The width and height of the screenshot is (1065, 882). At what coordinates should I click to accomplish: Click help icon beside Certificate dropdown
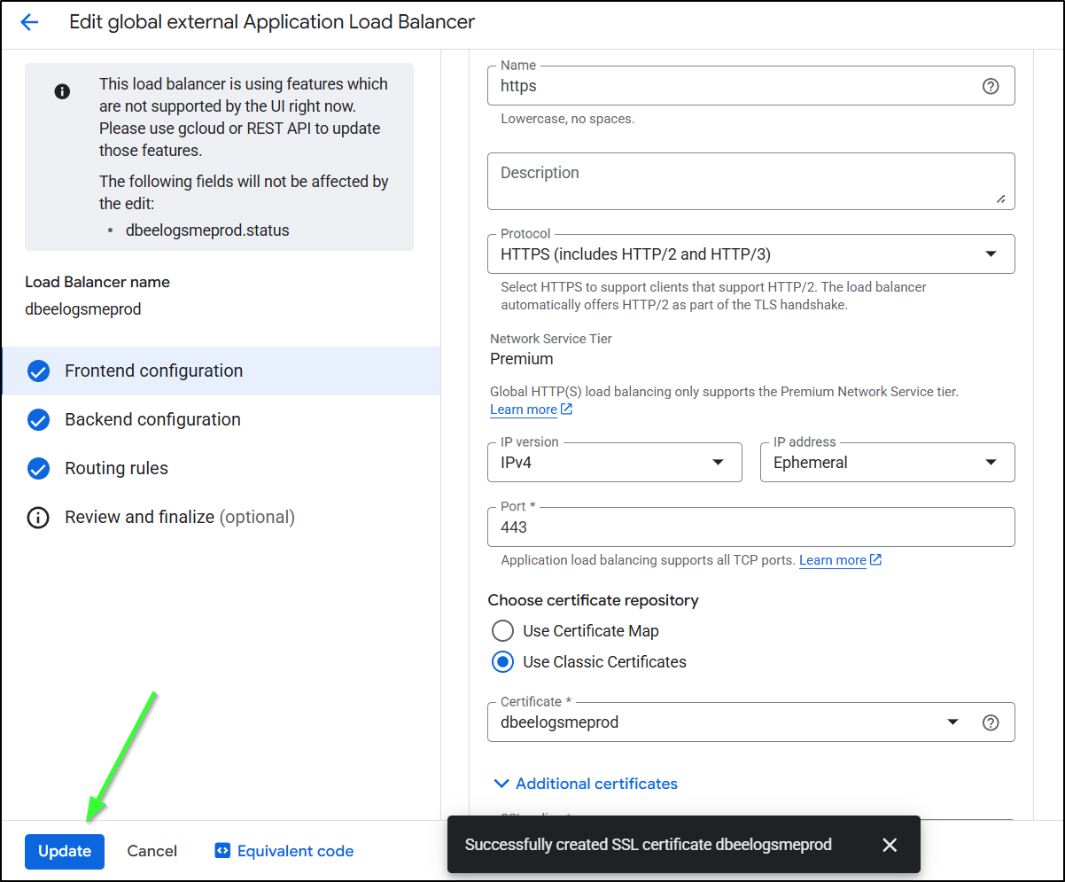coord(991,722)
